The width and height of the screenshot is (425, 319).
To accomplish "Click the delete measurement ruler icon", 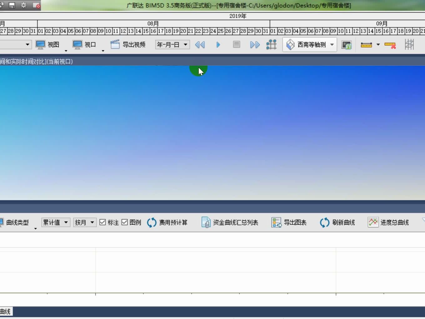I will pyautogui.click(x=390, y=45).
